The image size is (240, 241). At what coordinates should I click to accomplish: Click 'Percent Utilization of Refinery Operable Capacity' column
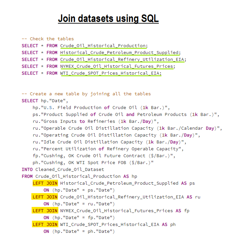coord(108,149)
